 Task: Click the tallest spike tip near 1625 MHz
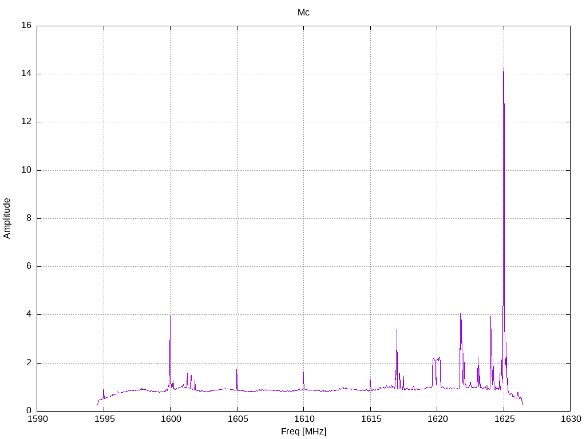pyautogui.click(x=504, y=68)
